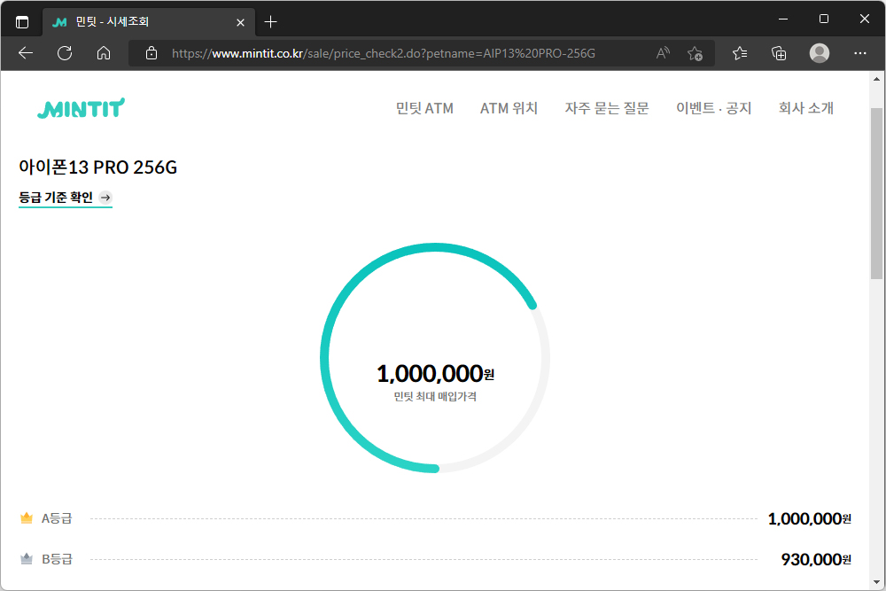Close the 민팃 - 시세조회 tab
The width and height of the screenshot is (886, 591).
click(240, 23)
